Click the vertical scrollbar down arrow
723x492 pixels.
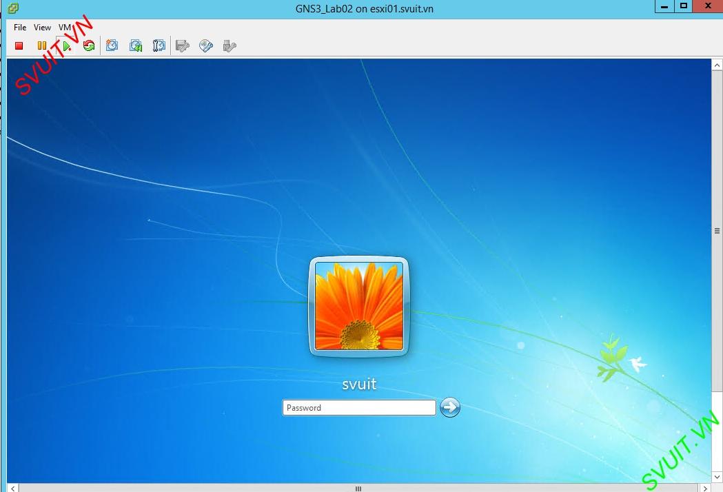tap(717, 477)
